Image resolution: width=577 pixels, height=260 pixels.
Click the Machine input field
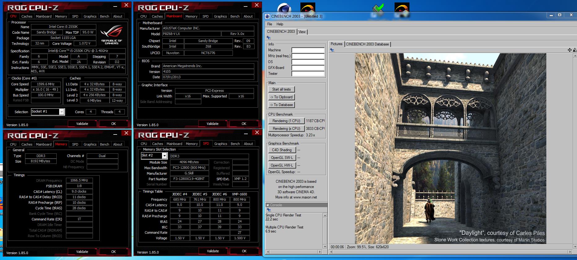(308, 50)
